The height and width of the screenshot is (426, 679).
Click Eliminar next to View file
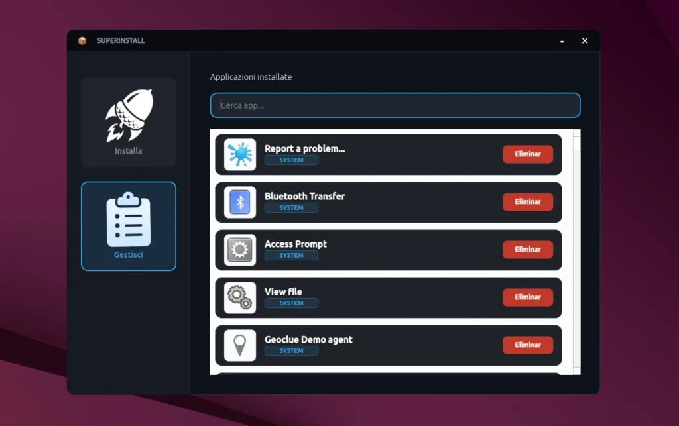click(x=528, y=297)
